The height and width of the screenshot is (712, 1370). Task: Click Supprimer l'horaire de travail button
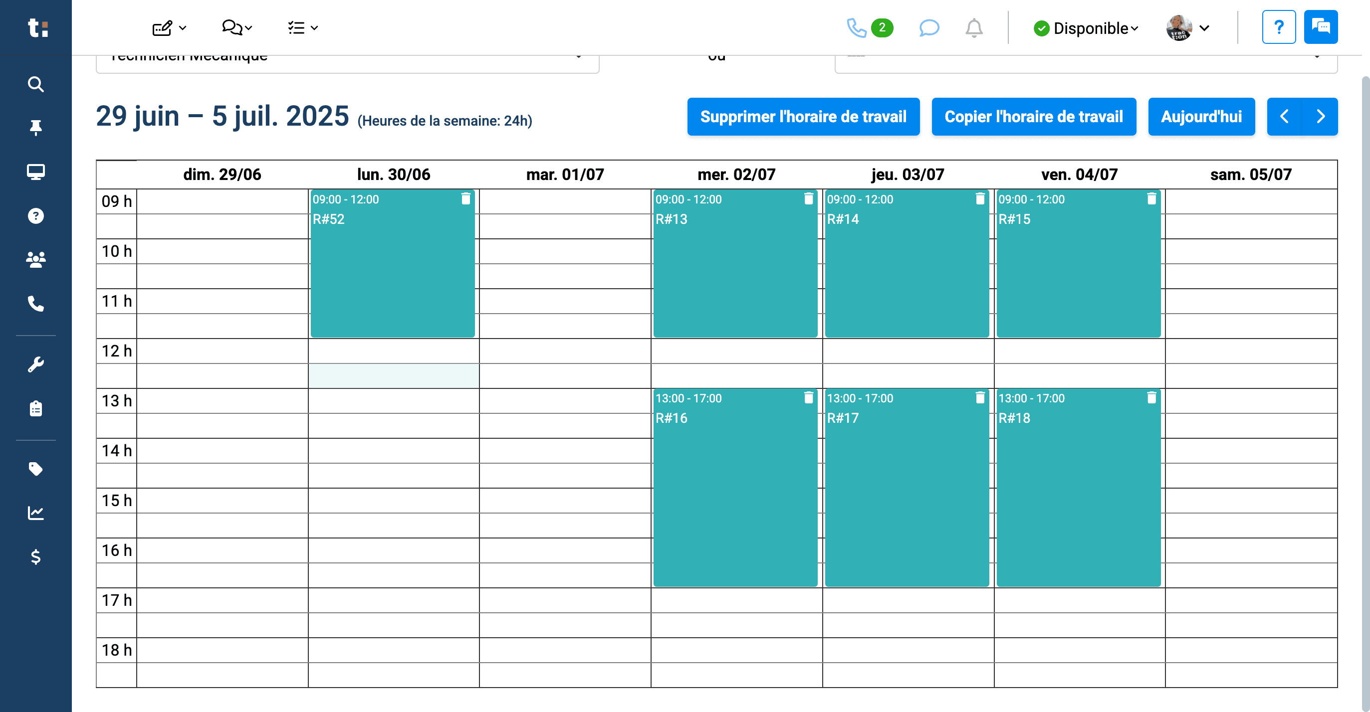tap(803, 116)
